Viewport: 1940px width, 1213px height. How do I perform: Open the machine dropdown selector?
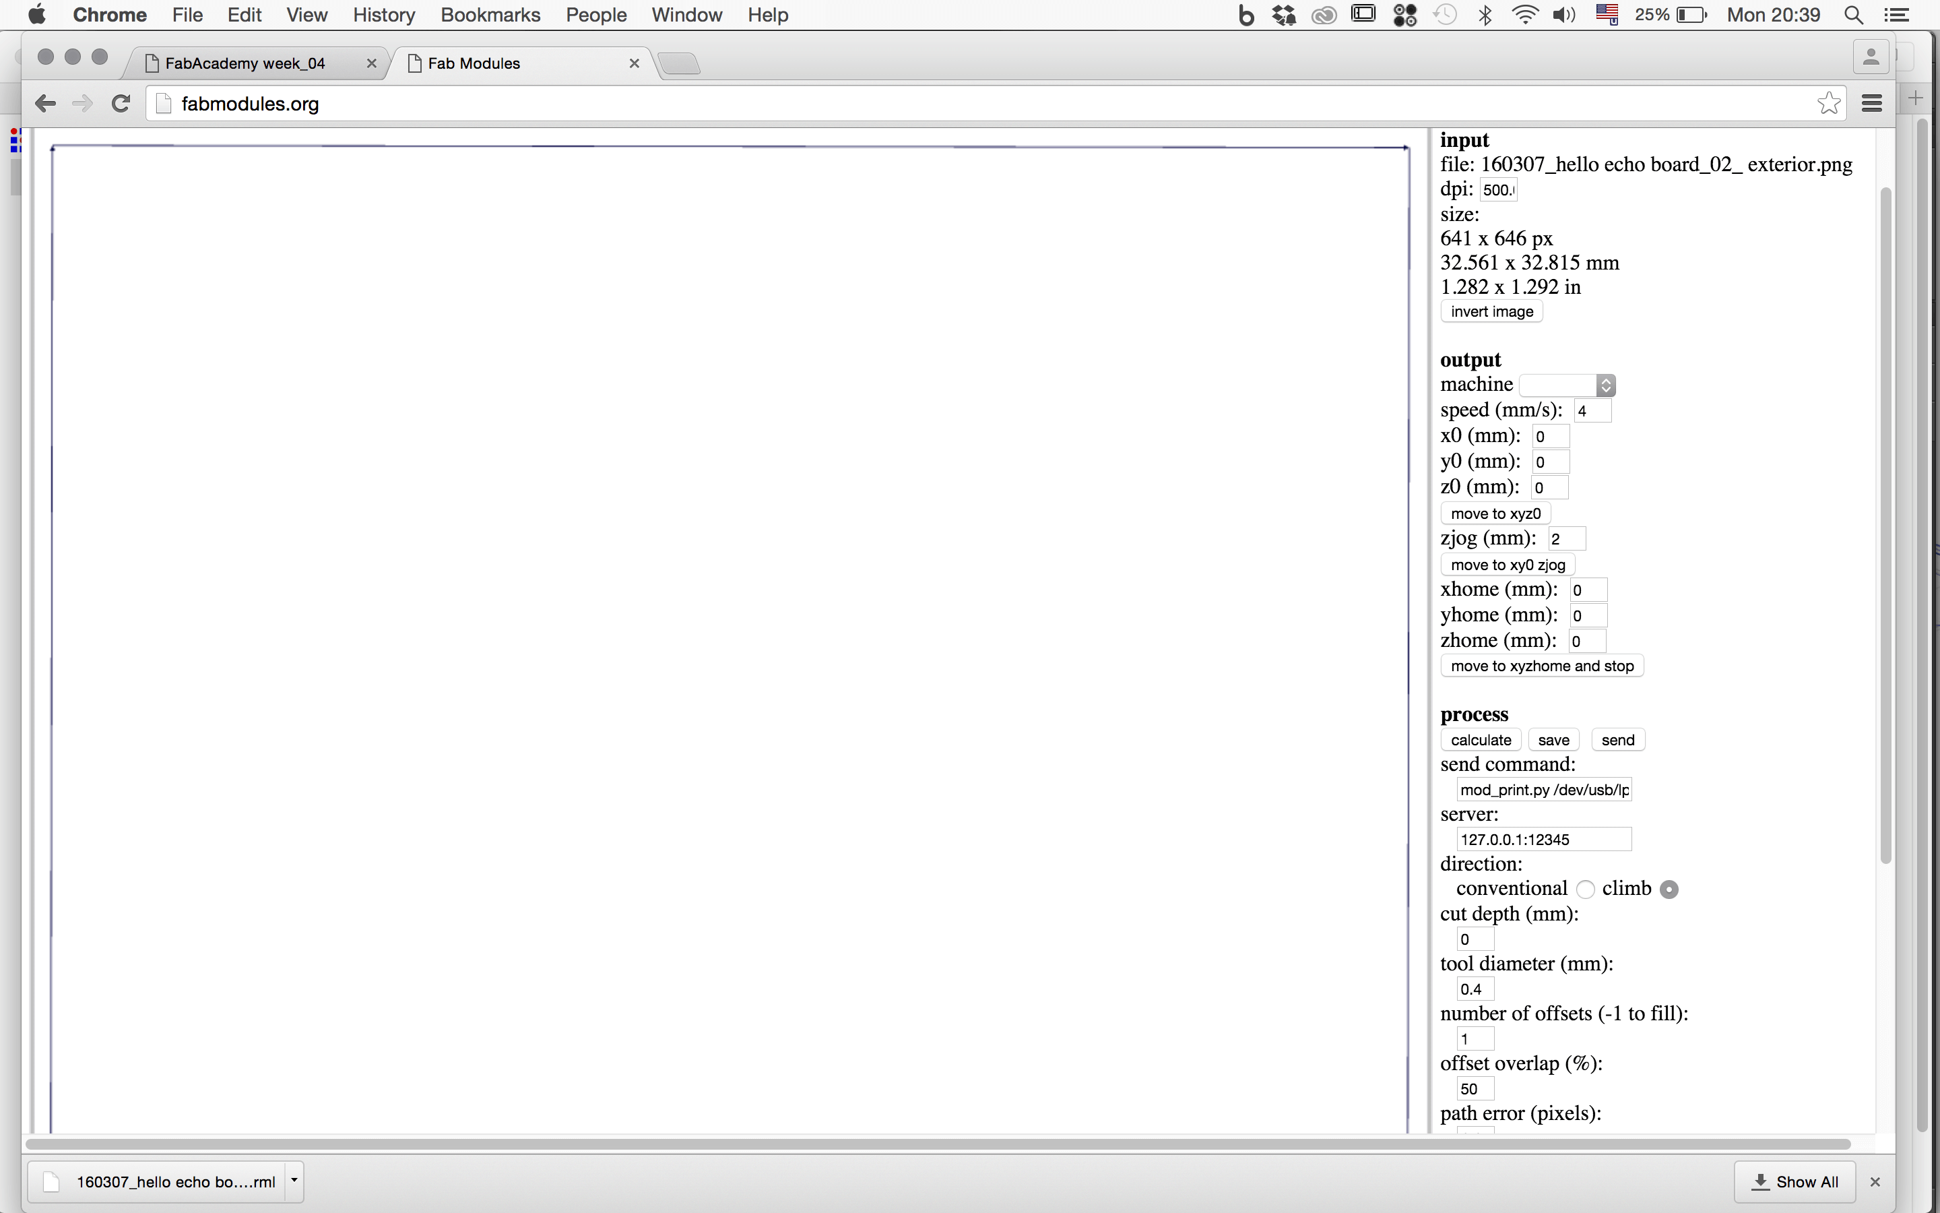[x=1567, y=385]
